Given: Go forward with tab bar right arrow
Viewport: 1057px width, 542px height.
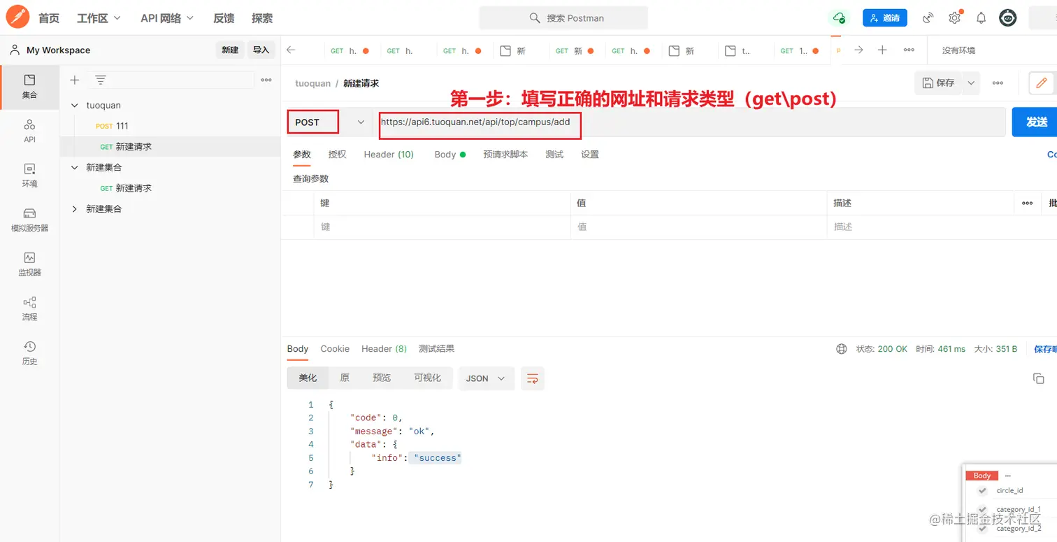Looking at the screenshot, I should pyautogui.click(x=858, y=50).
